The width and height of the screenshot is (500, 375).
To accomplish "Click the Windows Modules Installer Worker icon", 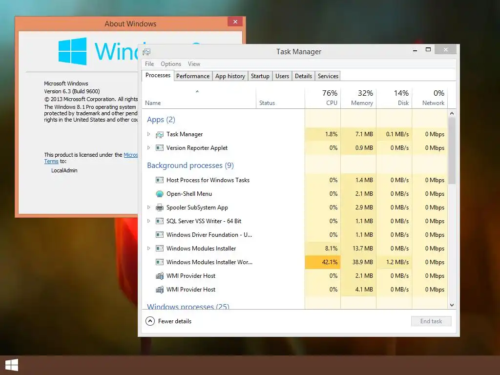I will point(160,262).
